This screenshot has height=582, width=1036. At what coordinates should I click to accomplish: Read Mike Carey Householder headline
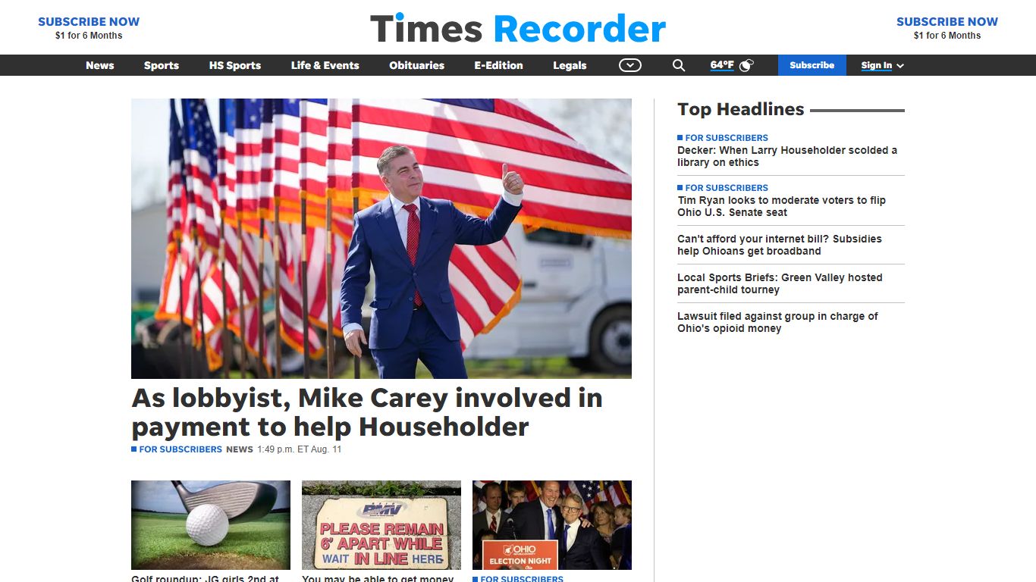pyautogui.click(x=367, y=412)
